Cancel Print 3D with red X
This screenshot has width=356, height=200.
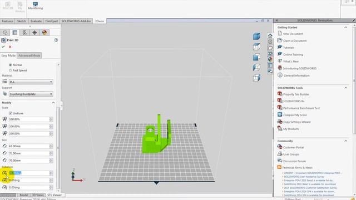coord(10,47)
